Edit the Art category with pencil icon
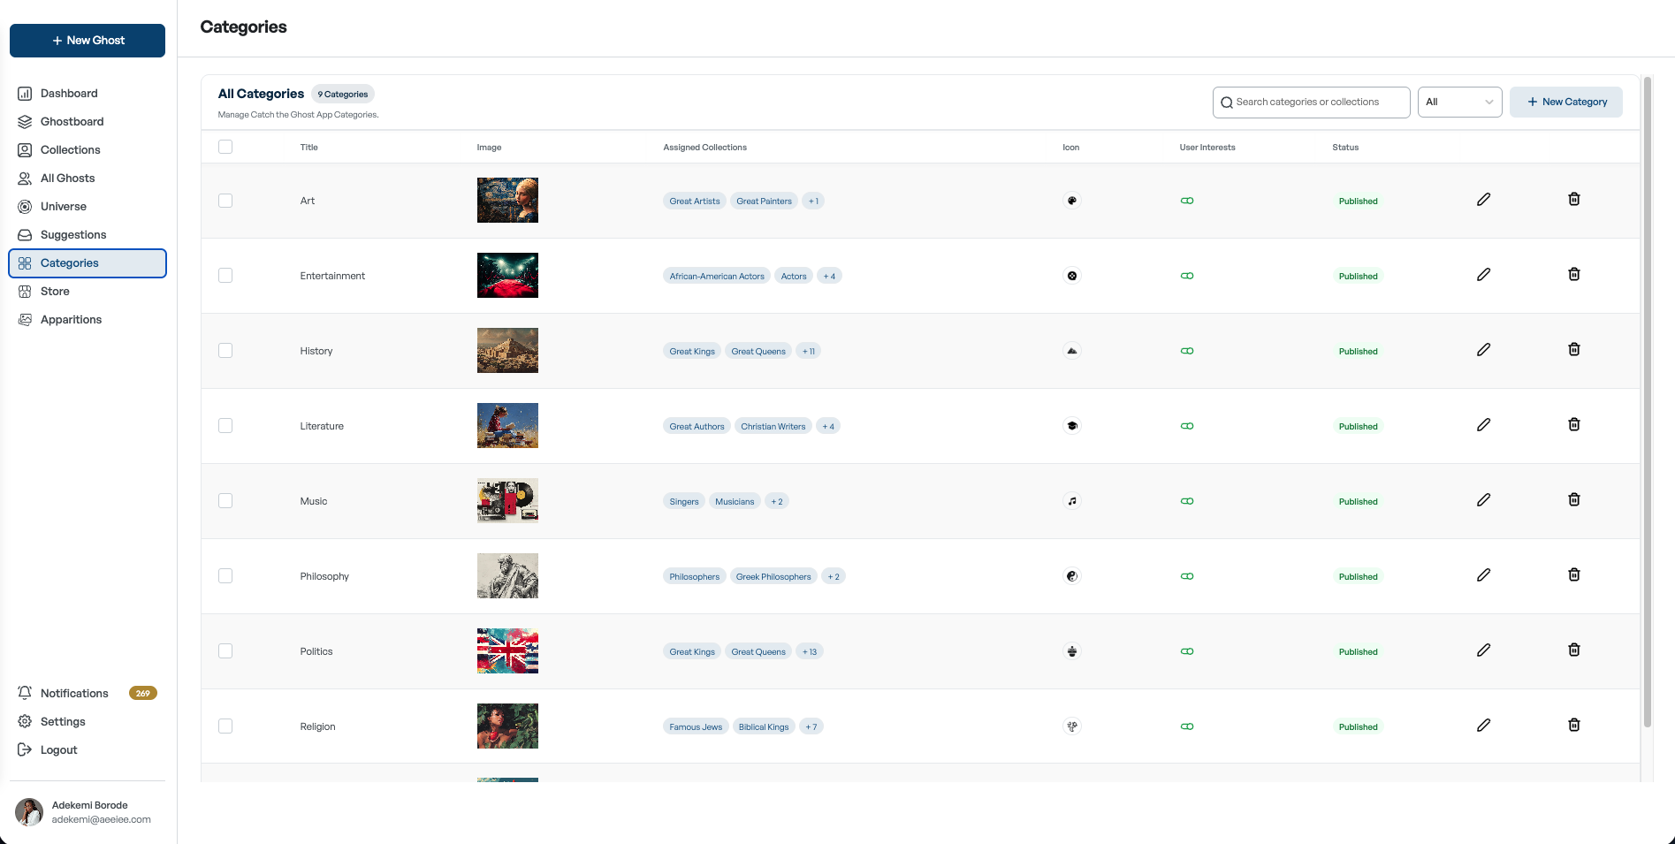Screen dimensions: 1675x844 1483,200
